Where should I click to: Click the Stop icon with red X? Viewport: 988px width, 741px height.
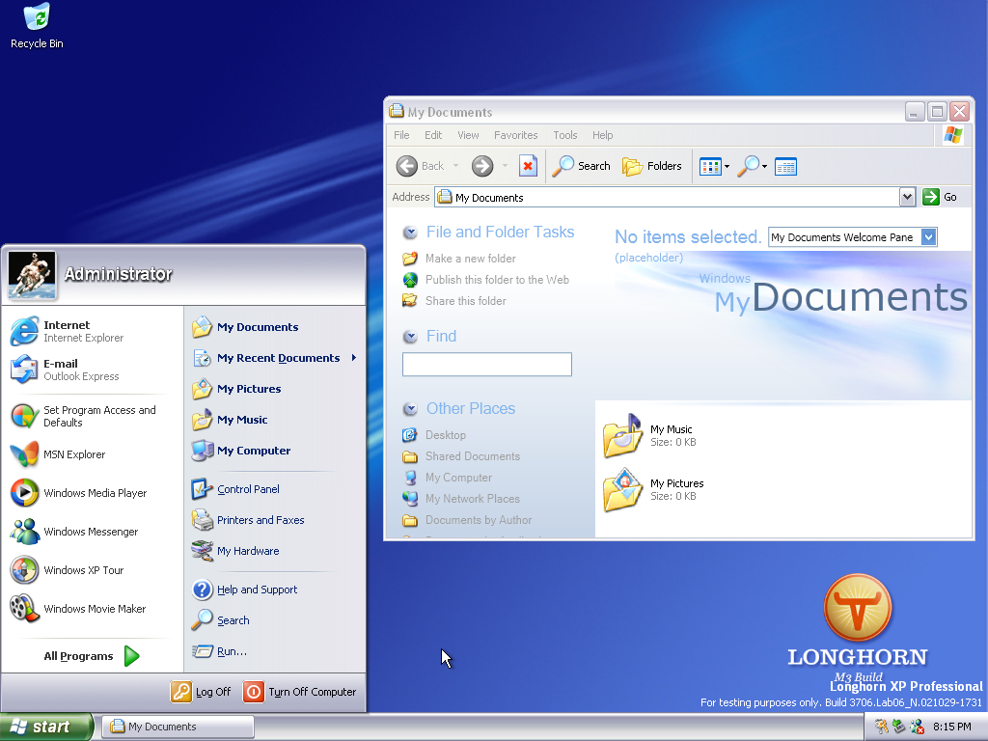click(x=528, y=166)
